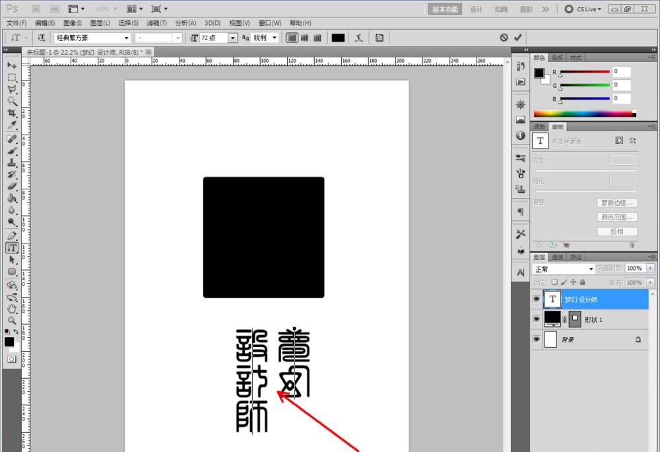Hide the 梦幻 设计师 text layer
The image size is (660, 452).
pos(537,299)
